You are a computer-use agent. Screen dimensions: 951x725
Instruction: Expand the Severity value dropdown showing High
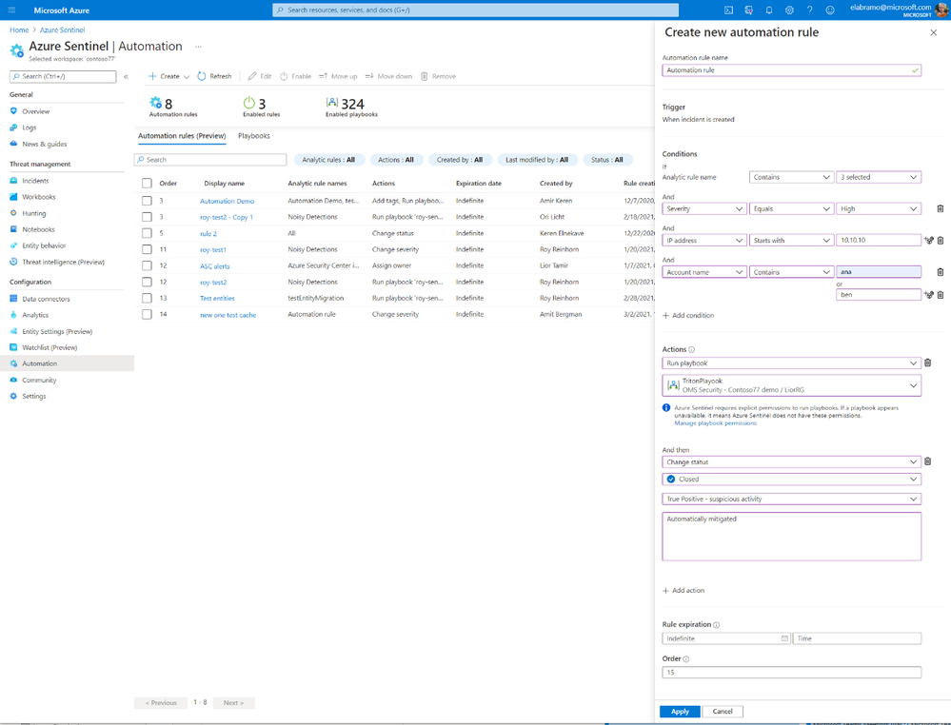coord(878,209)
